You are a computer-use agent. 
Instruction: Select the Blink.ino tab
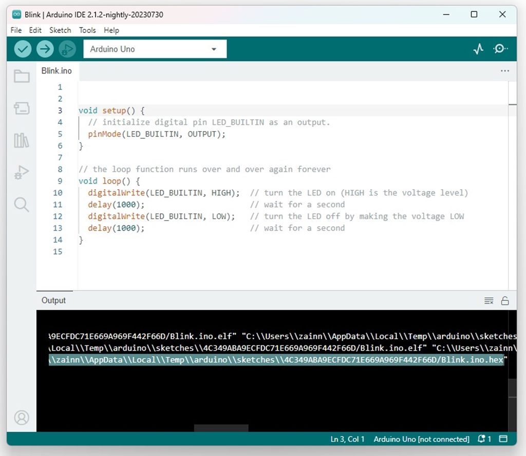click(x=57, y=71)
